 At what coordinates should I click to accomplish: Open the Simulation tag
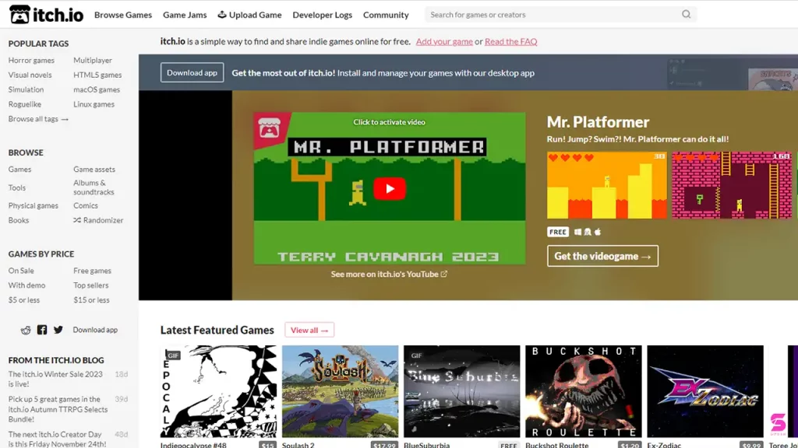click(26, 89)
